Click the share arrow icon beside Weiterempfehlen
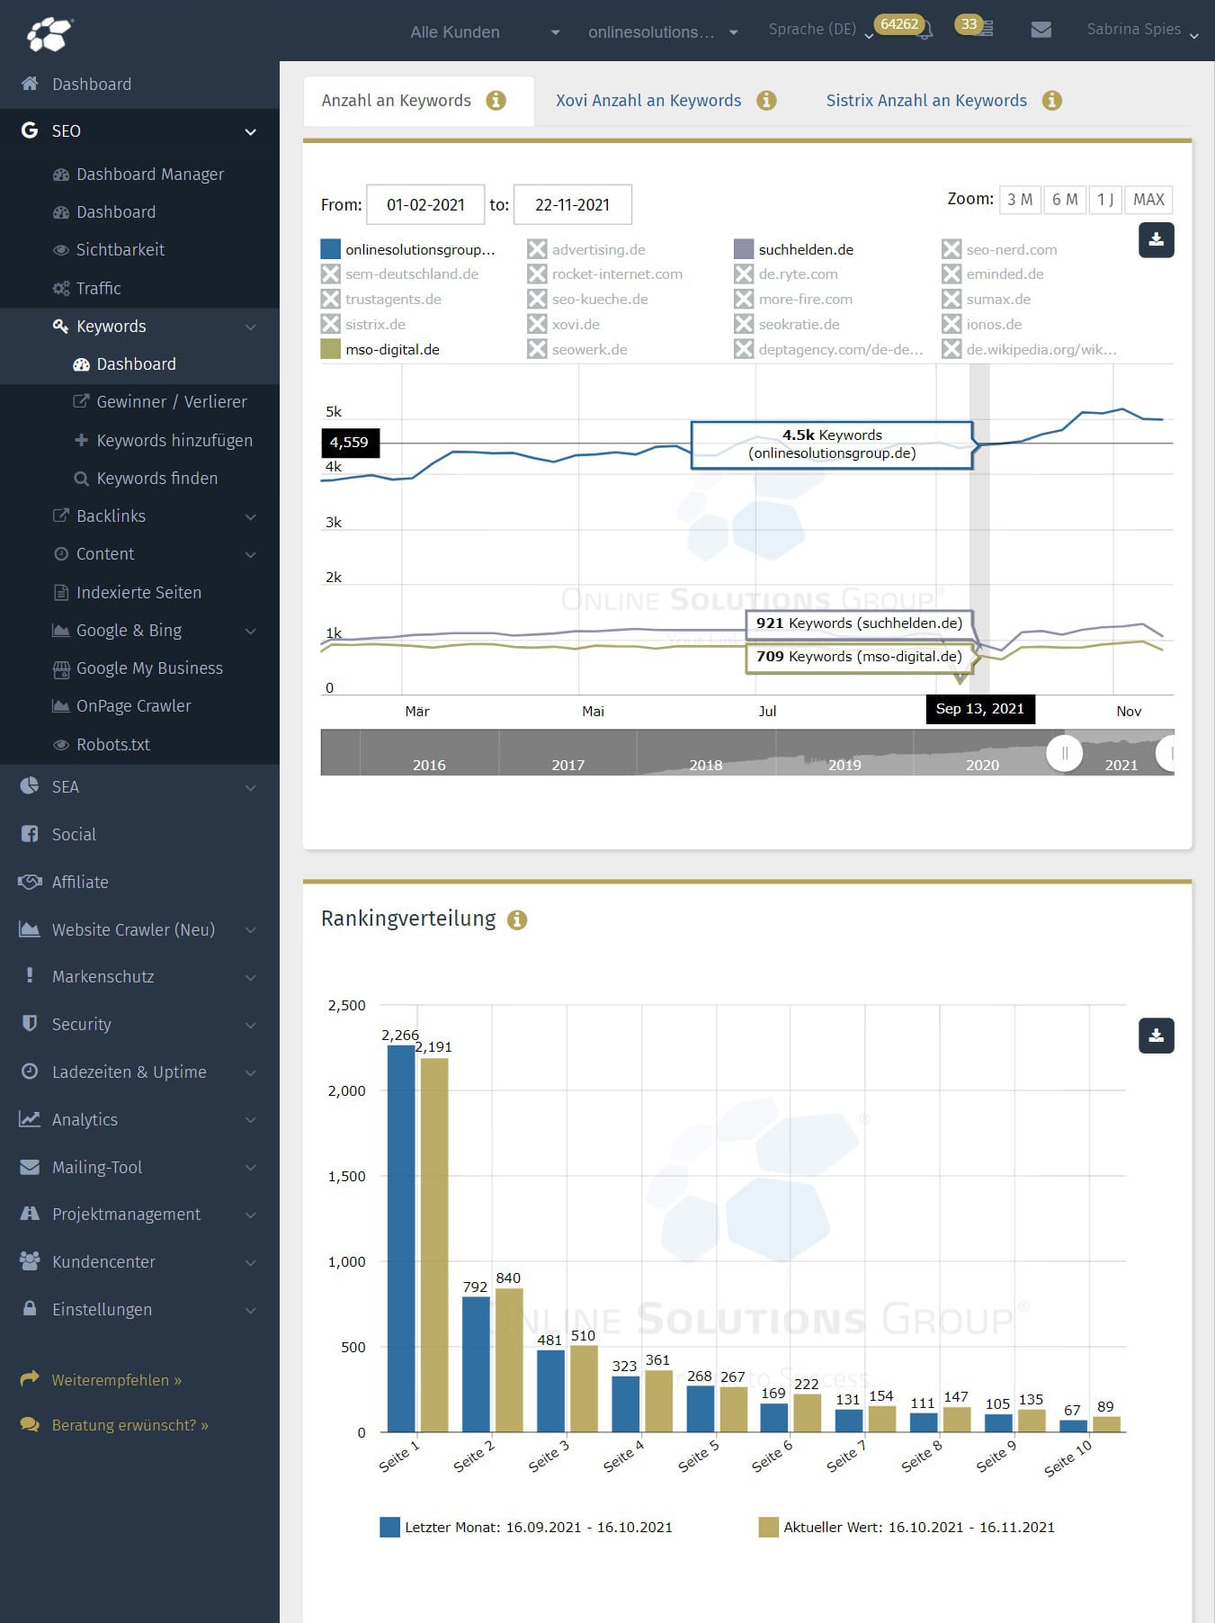The image size is (1215, 1623). click(x=30, y=1378)
